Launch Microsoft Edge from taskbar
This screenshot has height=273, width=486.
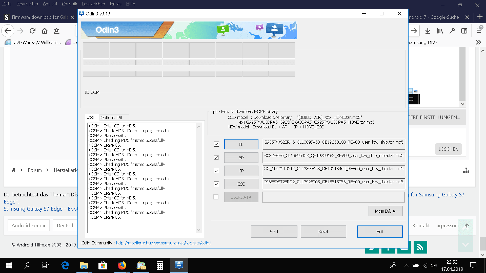65,265
